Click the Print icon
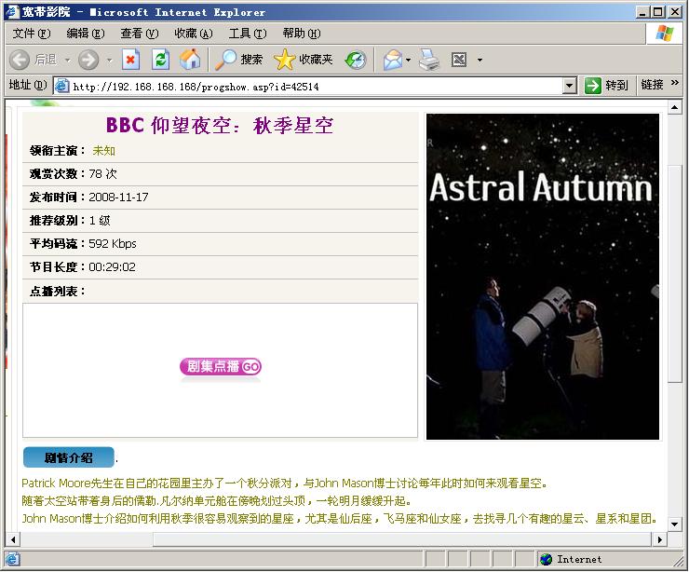Screen dimensions: 689x572 coord(428,60)
